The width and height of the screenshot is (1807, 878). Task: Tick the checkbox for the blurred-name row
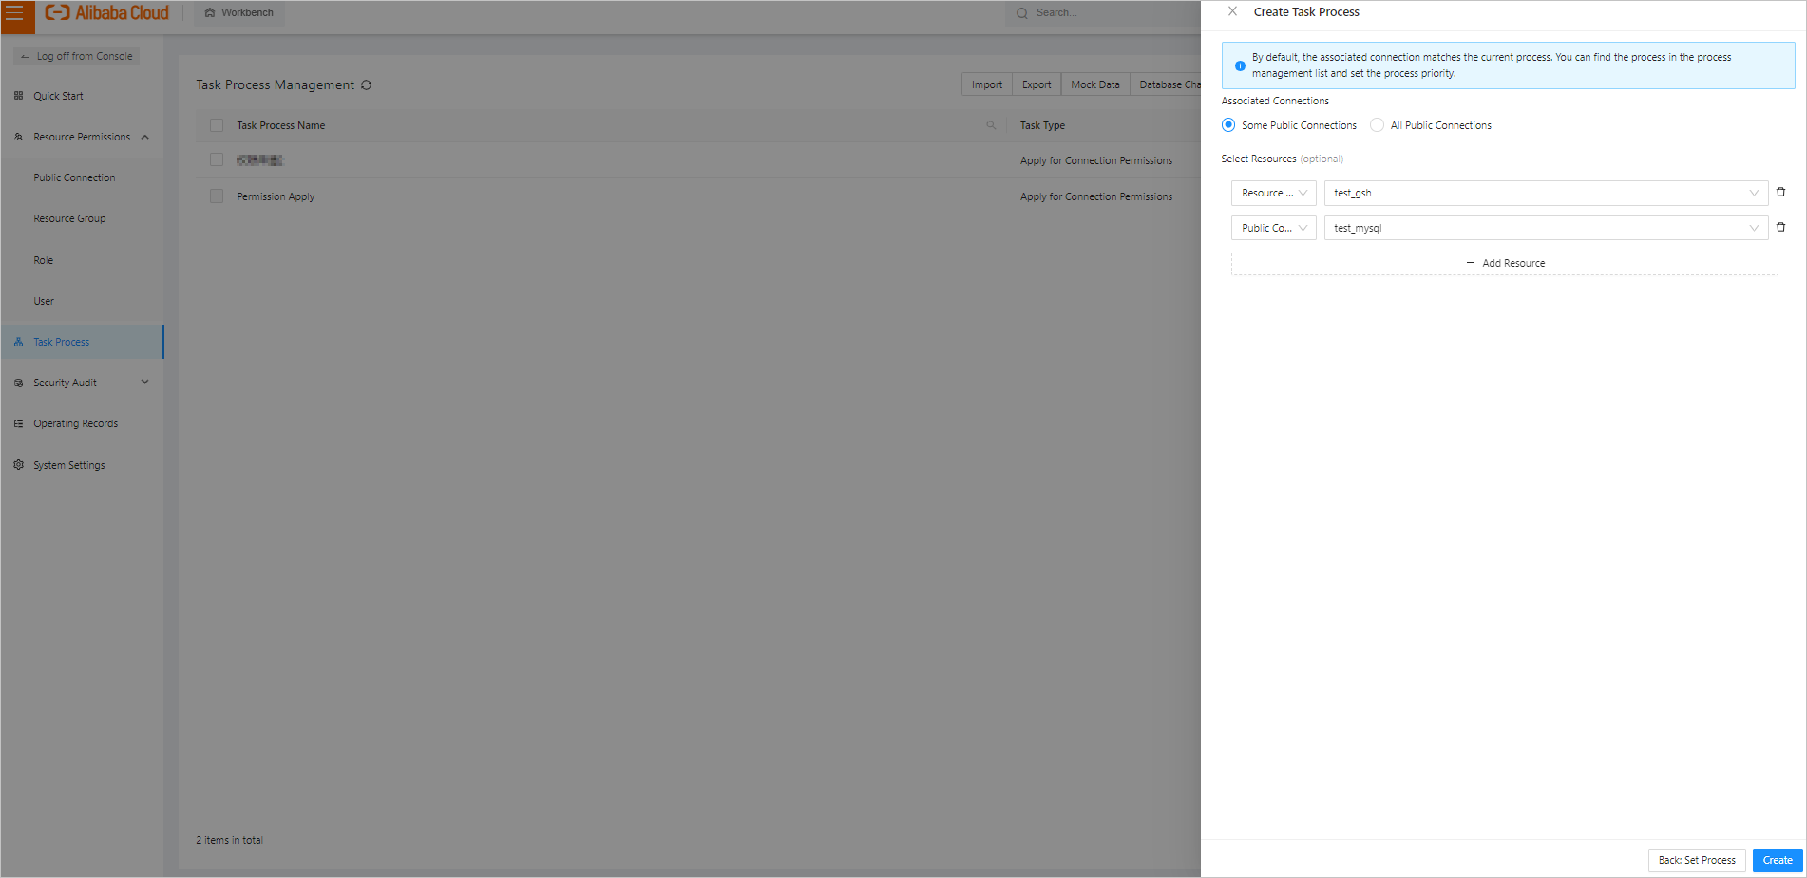tap(217, 160)
